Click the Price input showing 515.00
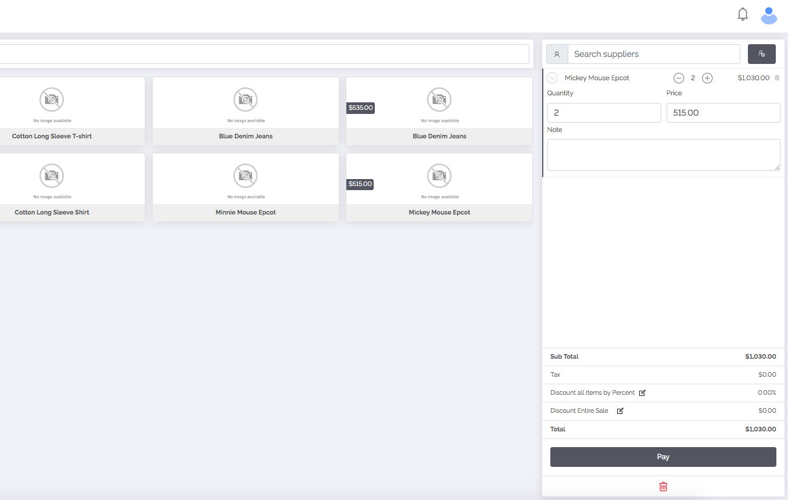The width and height of the screenshot is (788, 500). click(723, 113)
